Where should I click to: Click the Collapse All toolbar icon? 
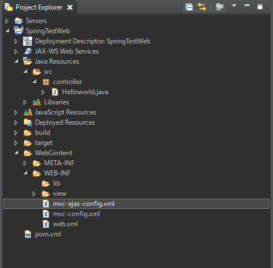(x=189, y=7)
